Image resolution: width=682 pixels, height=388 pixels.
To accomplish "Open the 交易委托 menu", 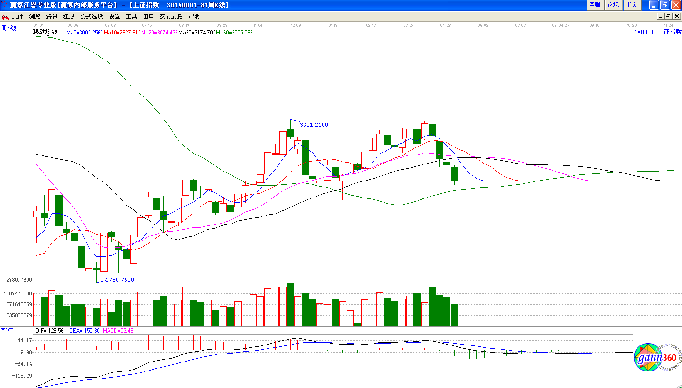I will 171,16.
